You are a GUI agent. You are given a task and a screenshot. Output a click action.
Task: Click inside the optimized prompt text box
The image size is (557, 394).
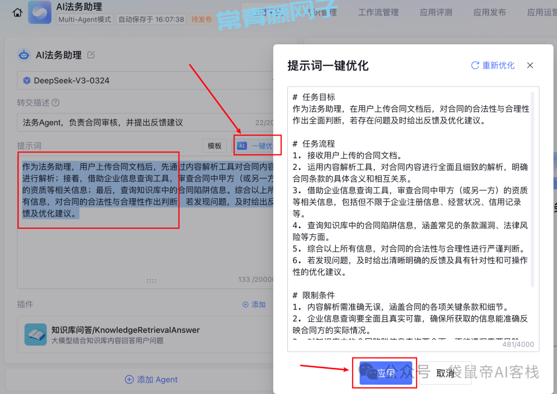(413, 219)
